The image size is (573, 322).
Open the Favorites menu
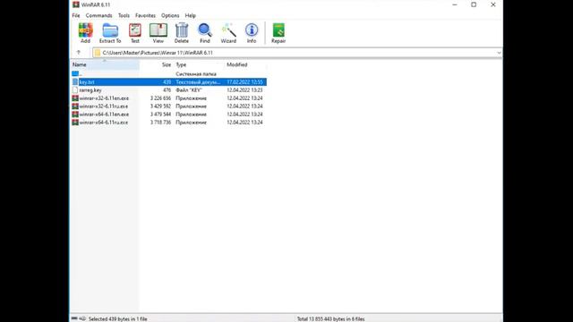tap(145, 16)
